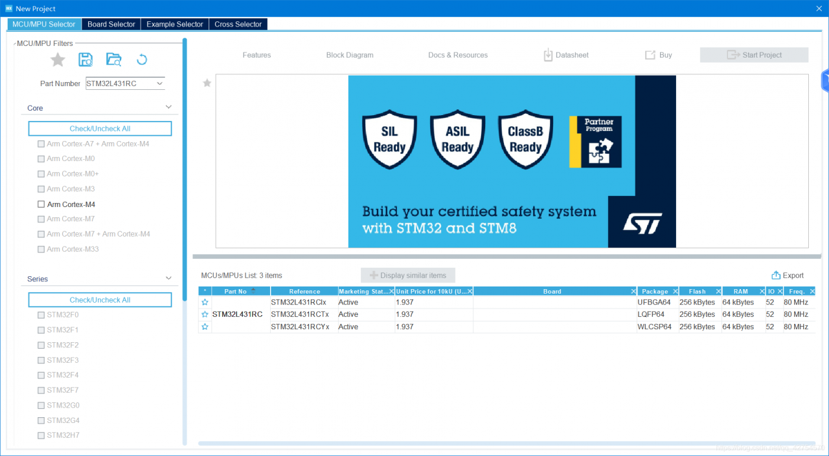Click the Buy external link icon

(650, 55)
